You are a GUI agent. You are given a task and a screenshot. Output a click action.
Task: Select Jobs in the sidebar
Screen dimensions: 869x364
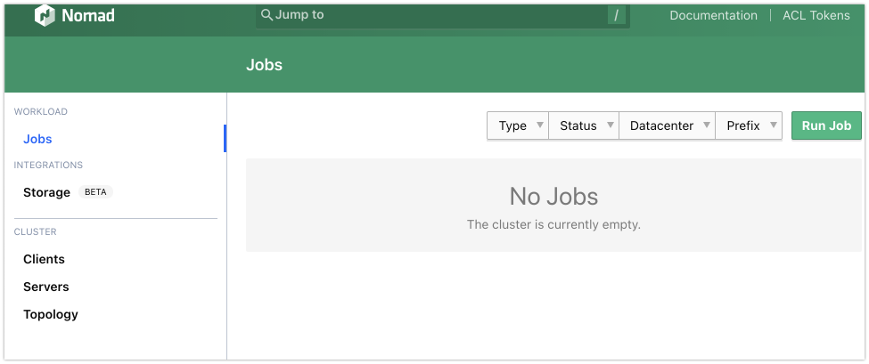[x=37, y=139]
